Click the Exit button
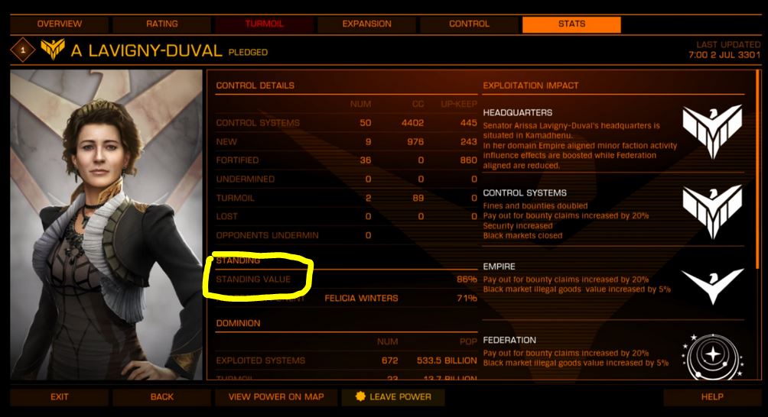 59,397
